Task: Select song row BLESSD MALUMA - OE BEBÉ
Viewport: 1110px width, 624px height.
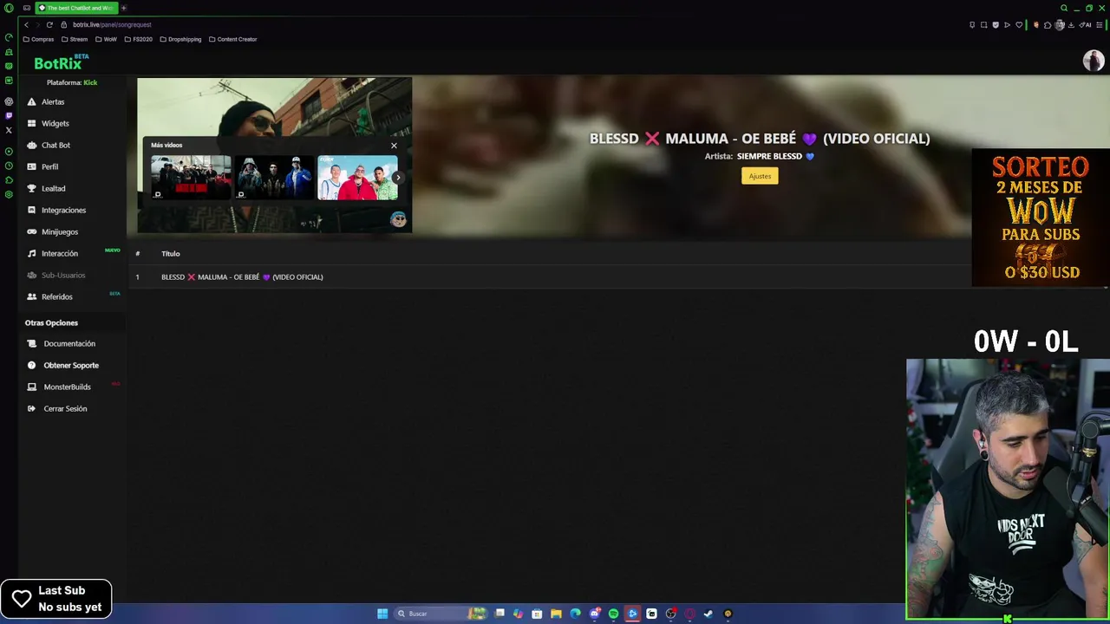Action: [x=552, y=276]
